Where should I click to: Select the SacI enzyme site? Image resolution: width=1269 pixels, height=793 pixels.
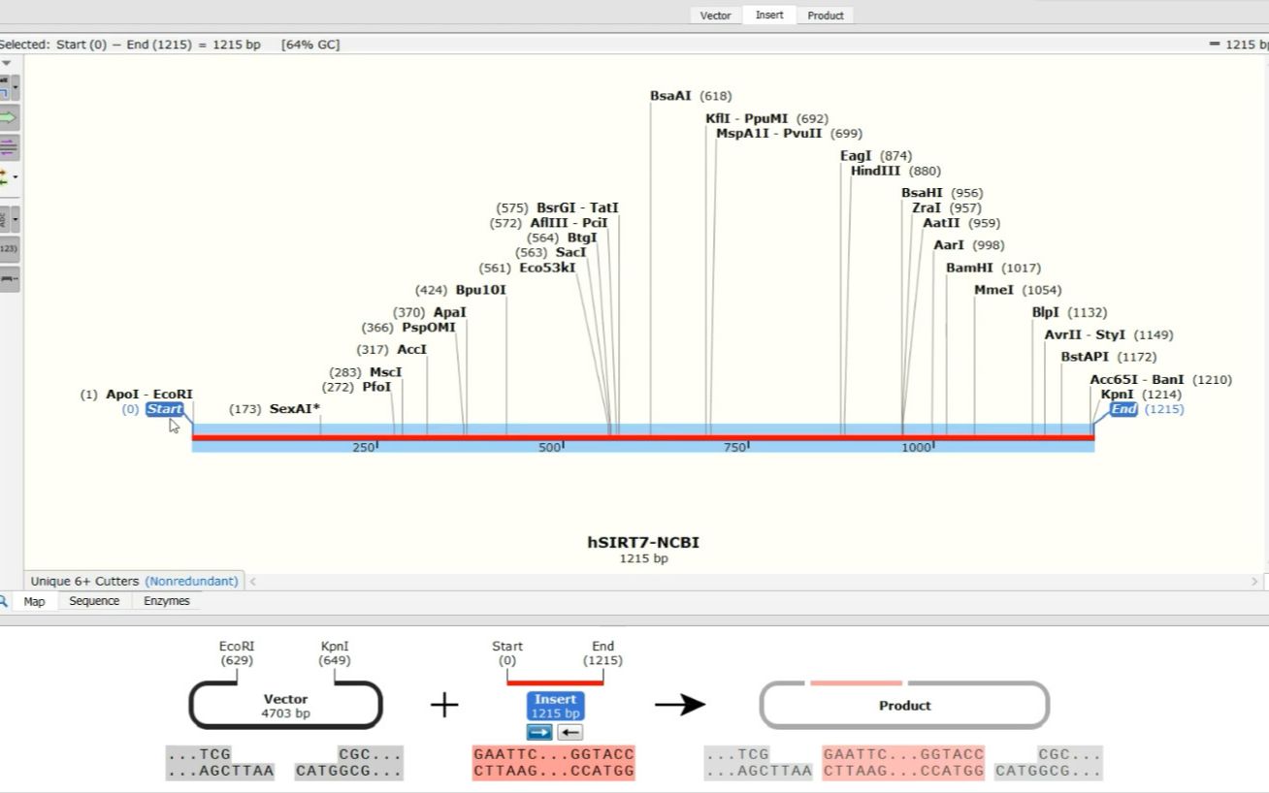click(x=570, y=253)
